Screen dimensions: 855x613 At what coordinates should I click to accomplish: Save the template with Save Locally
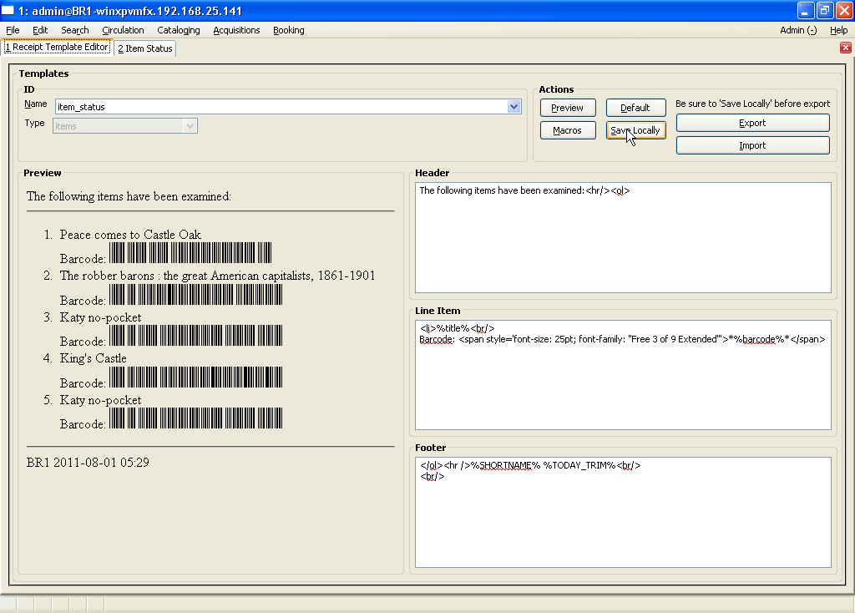pyautogui.click(x=635, y=130)
